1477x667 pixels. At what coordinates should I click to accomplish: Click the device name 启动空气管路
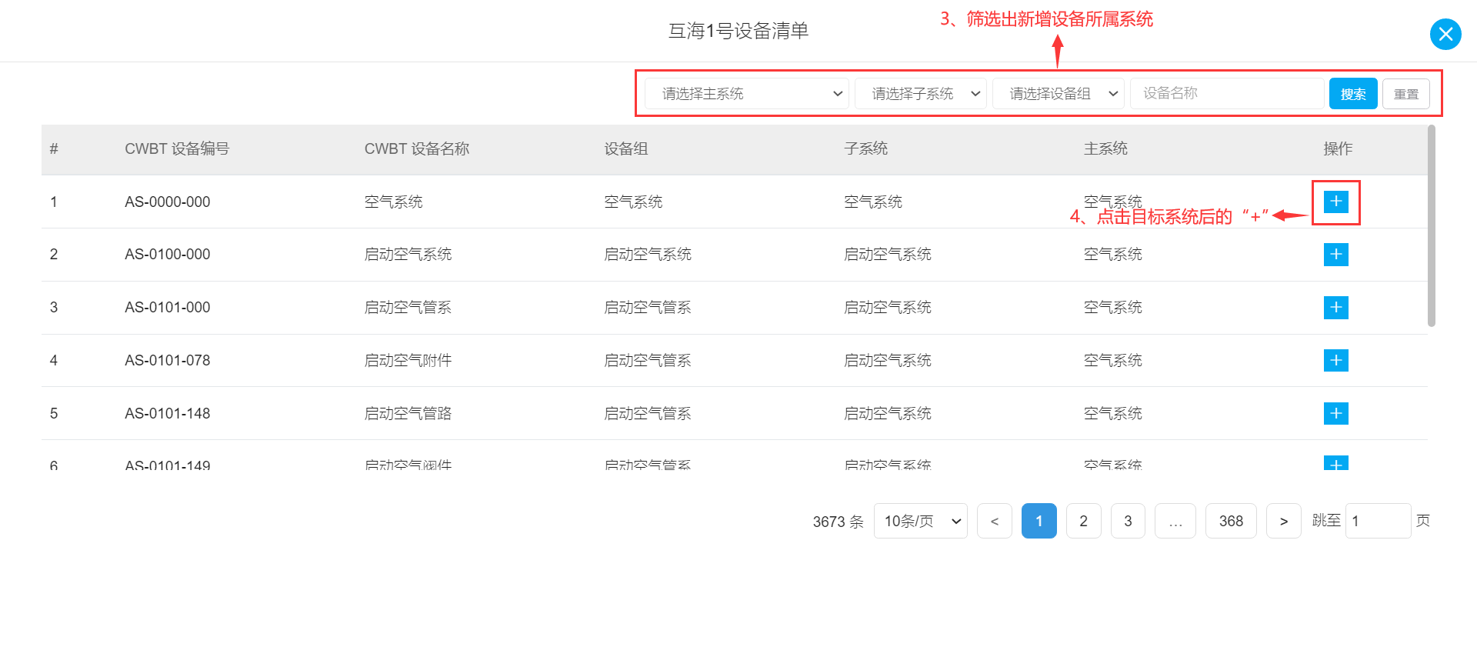tap(408, 413)
